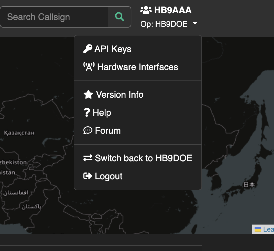Open the Help menu entry
The image size is (274, 251).
pos(138,113)
